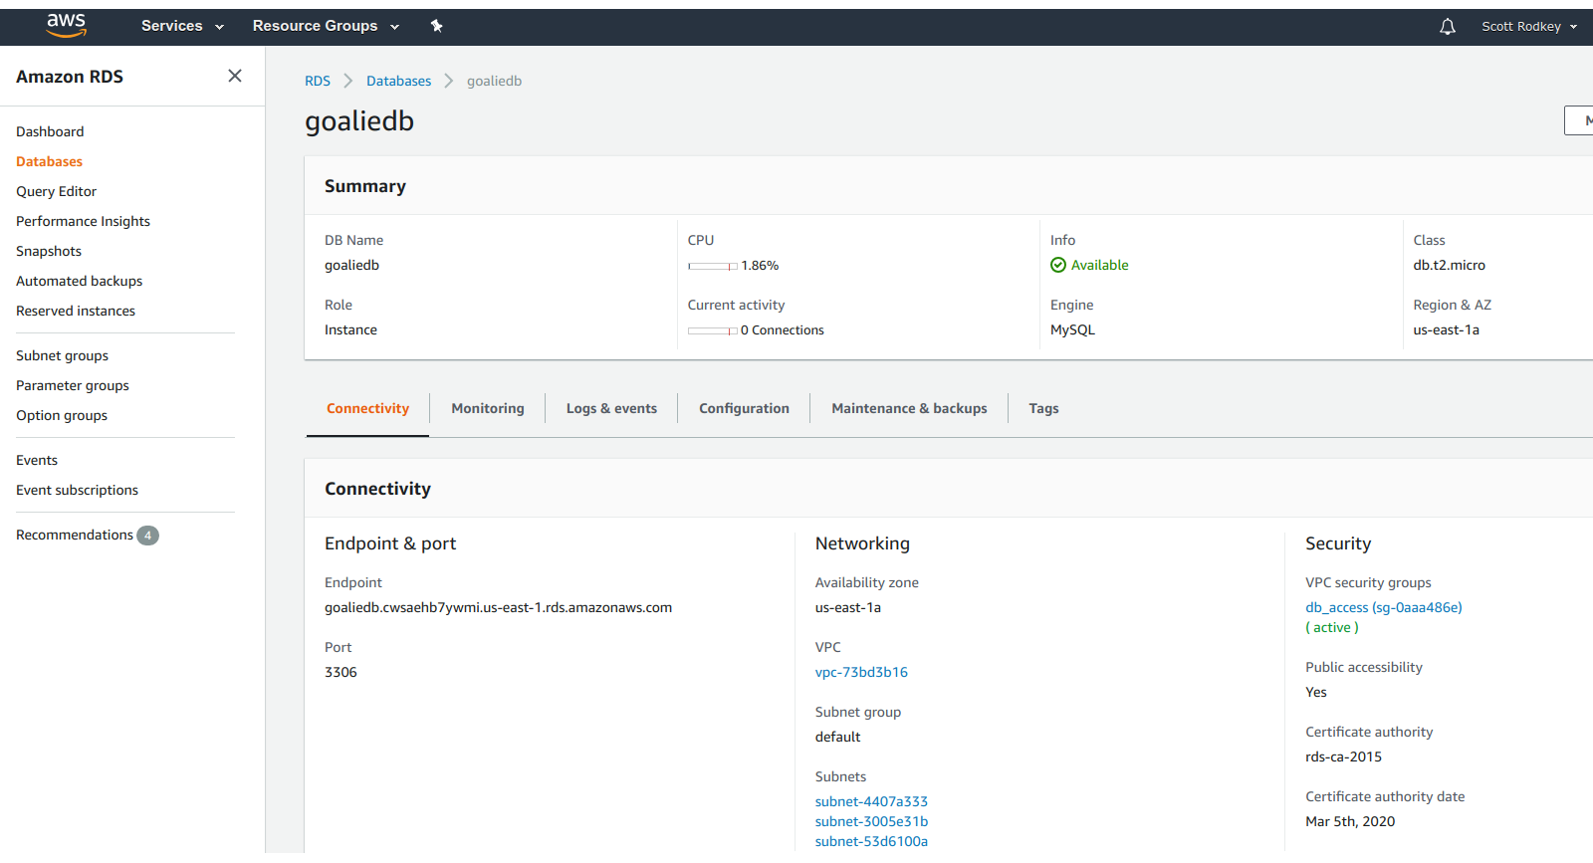Click the AWS logo home icon
This screenshot has width=1593, height=863.
point(67,26)
